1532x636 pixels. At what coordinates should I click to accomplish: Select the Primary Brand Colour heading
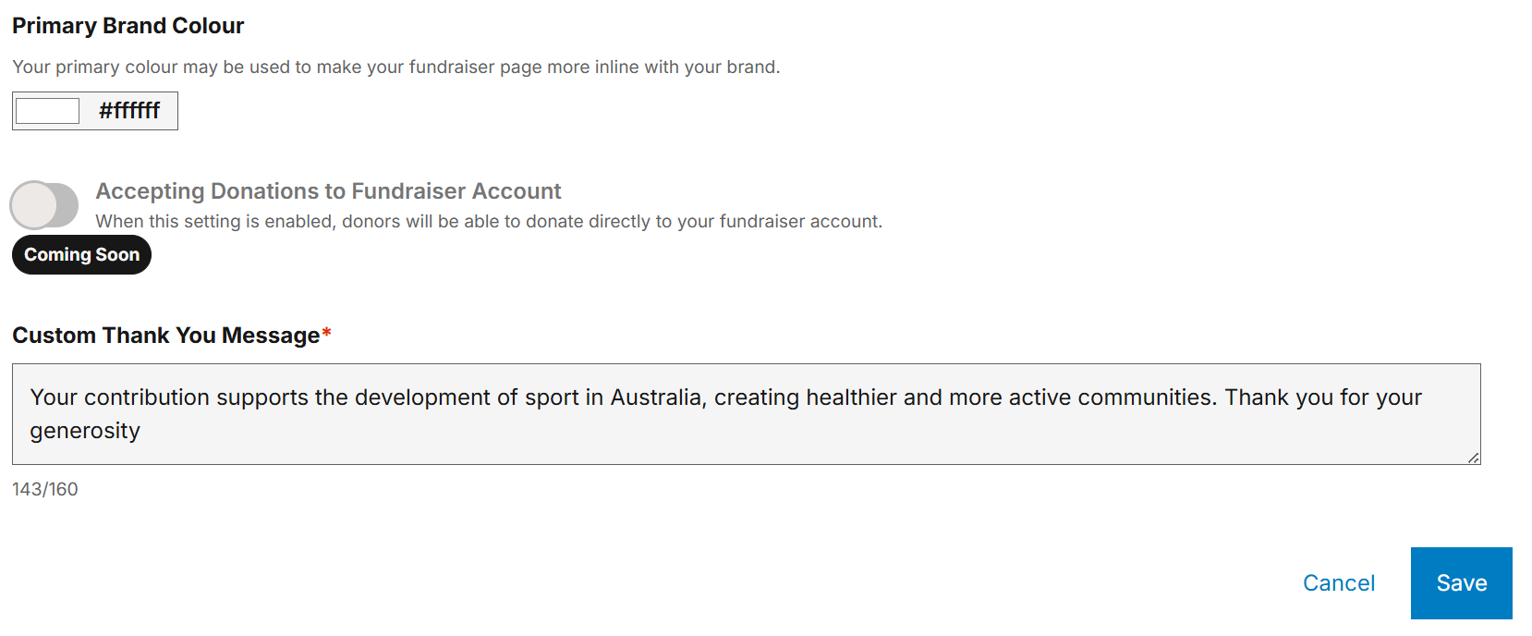[x=128, y=26]
